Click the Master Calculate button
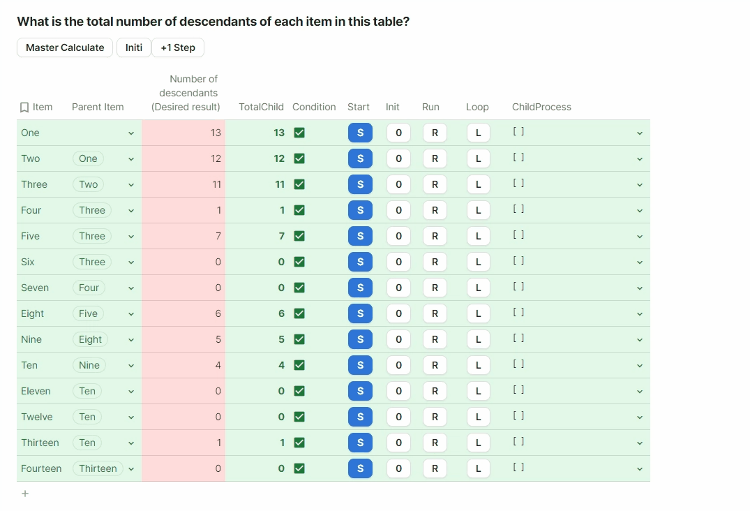Screen dimensions: 750x511 tap(65, 47)
